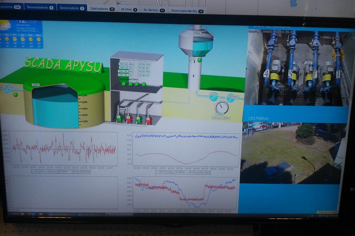Click the blue and red flow chart
The width and height of the screenshot is (355, 236).
pos(185,192)
